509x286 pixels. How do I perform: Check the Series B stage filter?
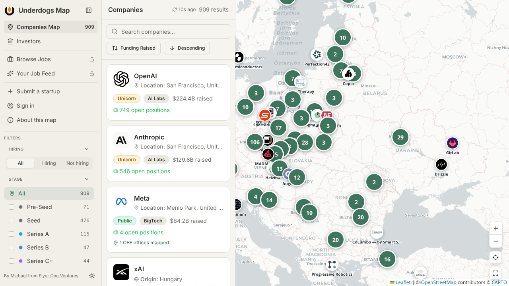12,247
